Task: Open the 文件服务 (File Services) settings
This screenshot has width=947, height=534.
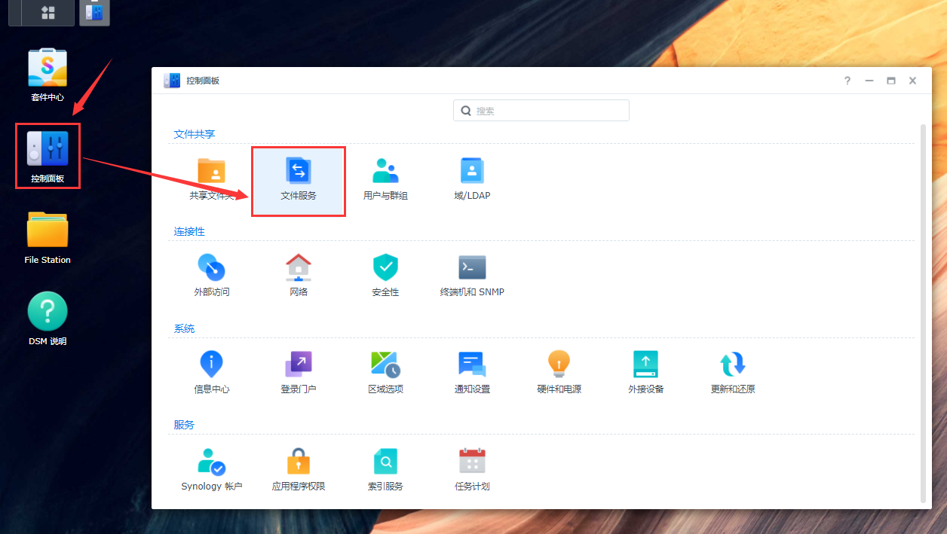Action: click(299, 177)
